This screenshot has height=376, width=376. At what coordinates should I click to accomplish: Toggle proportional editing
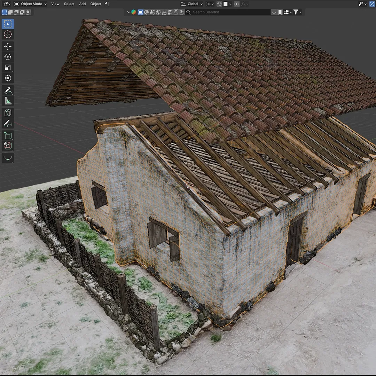(236, 4)
